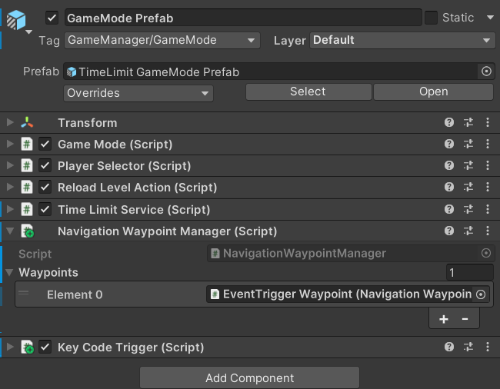Collapse the Waypoints list foldout
Screen dimensions: 500x389
click(x=9, y=272)
